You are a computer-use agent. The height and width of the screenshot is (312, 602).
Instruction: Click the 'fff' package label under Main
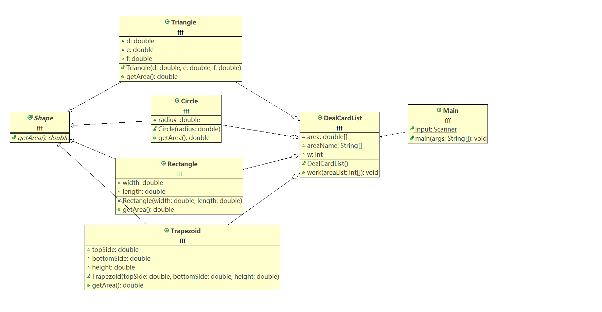pos(448,121)
